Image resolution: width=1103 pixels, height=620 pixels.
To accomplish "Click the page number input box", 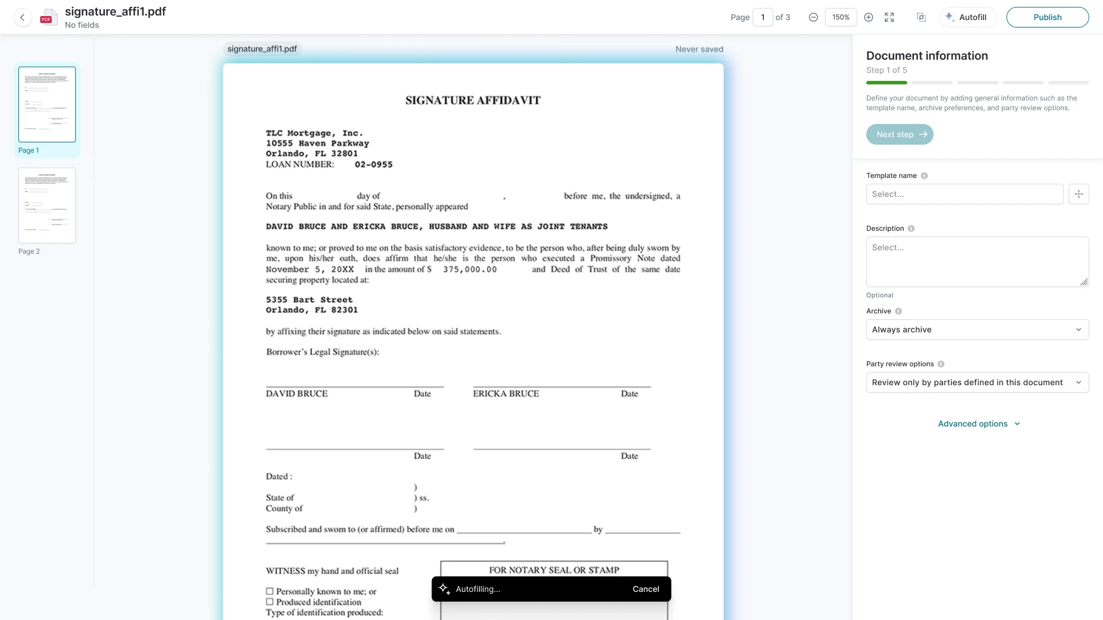I will pos(763,17).
